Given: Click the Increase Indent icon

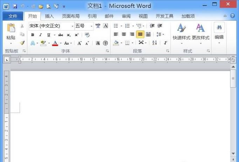Looking at the screenshot, I should (x=160, y=26).
